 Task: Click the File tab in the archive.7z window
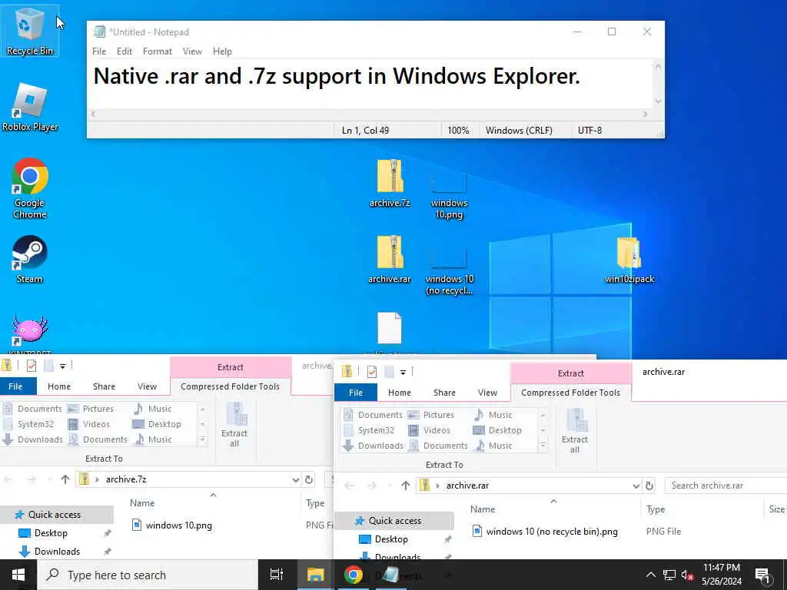click(15, 386)
